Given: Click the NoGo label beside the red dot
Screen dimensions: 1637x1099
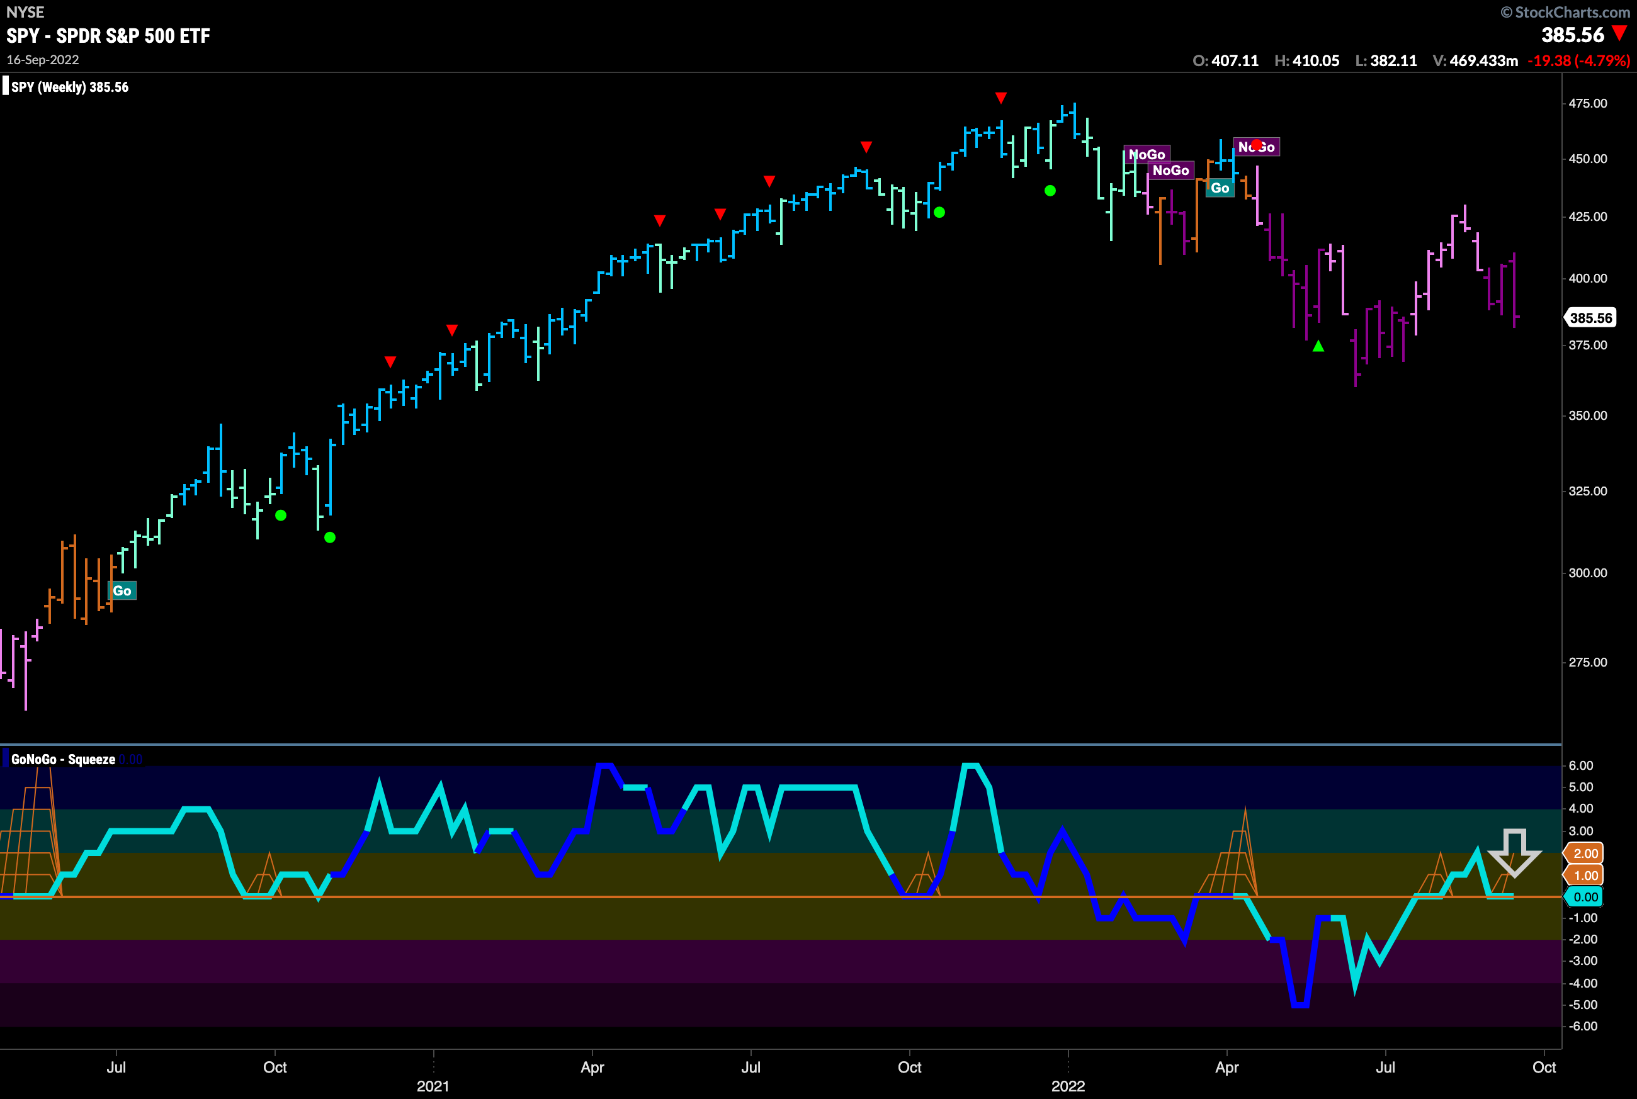Looking at the screenshot, I should 1256,147.
